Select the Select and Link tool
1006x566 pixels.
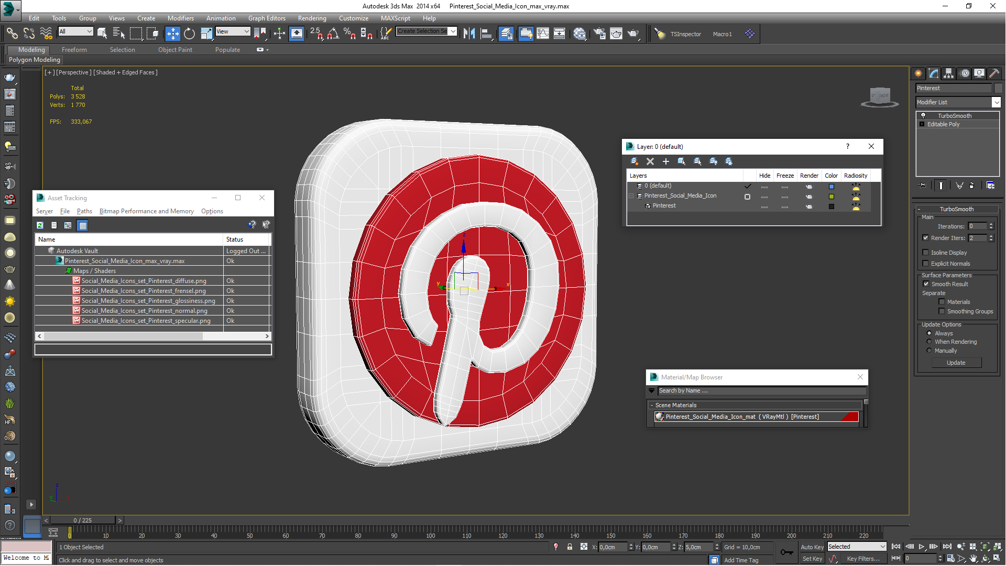(x=12, y=34)
